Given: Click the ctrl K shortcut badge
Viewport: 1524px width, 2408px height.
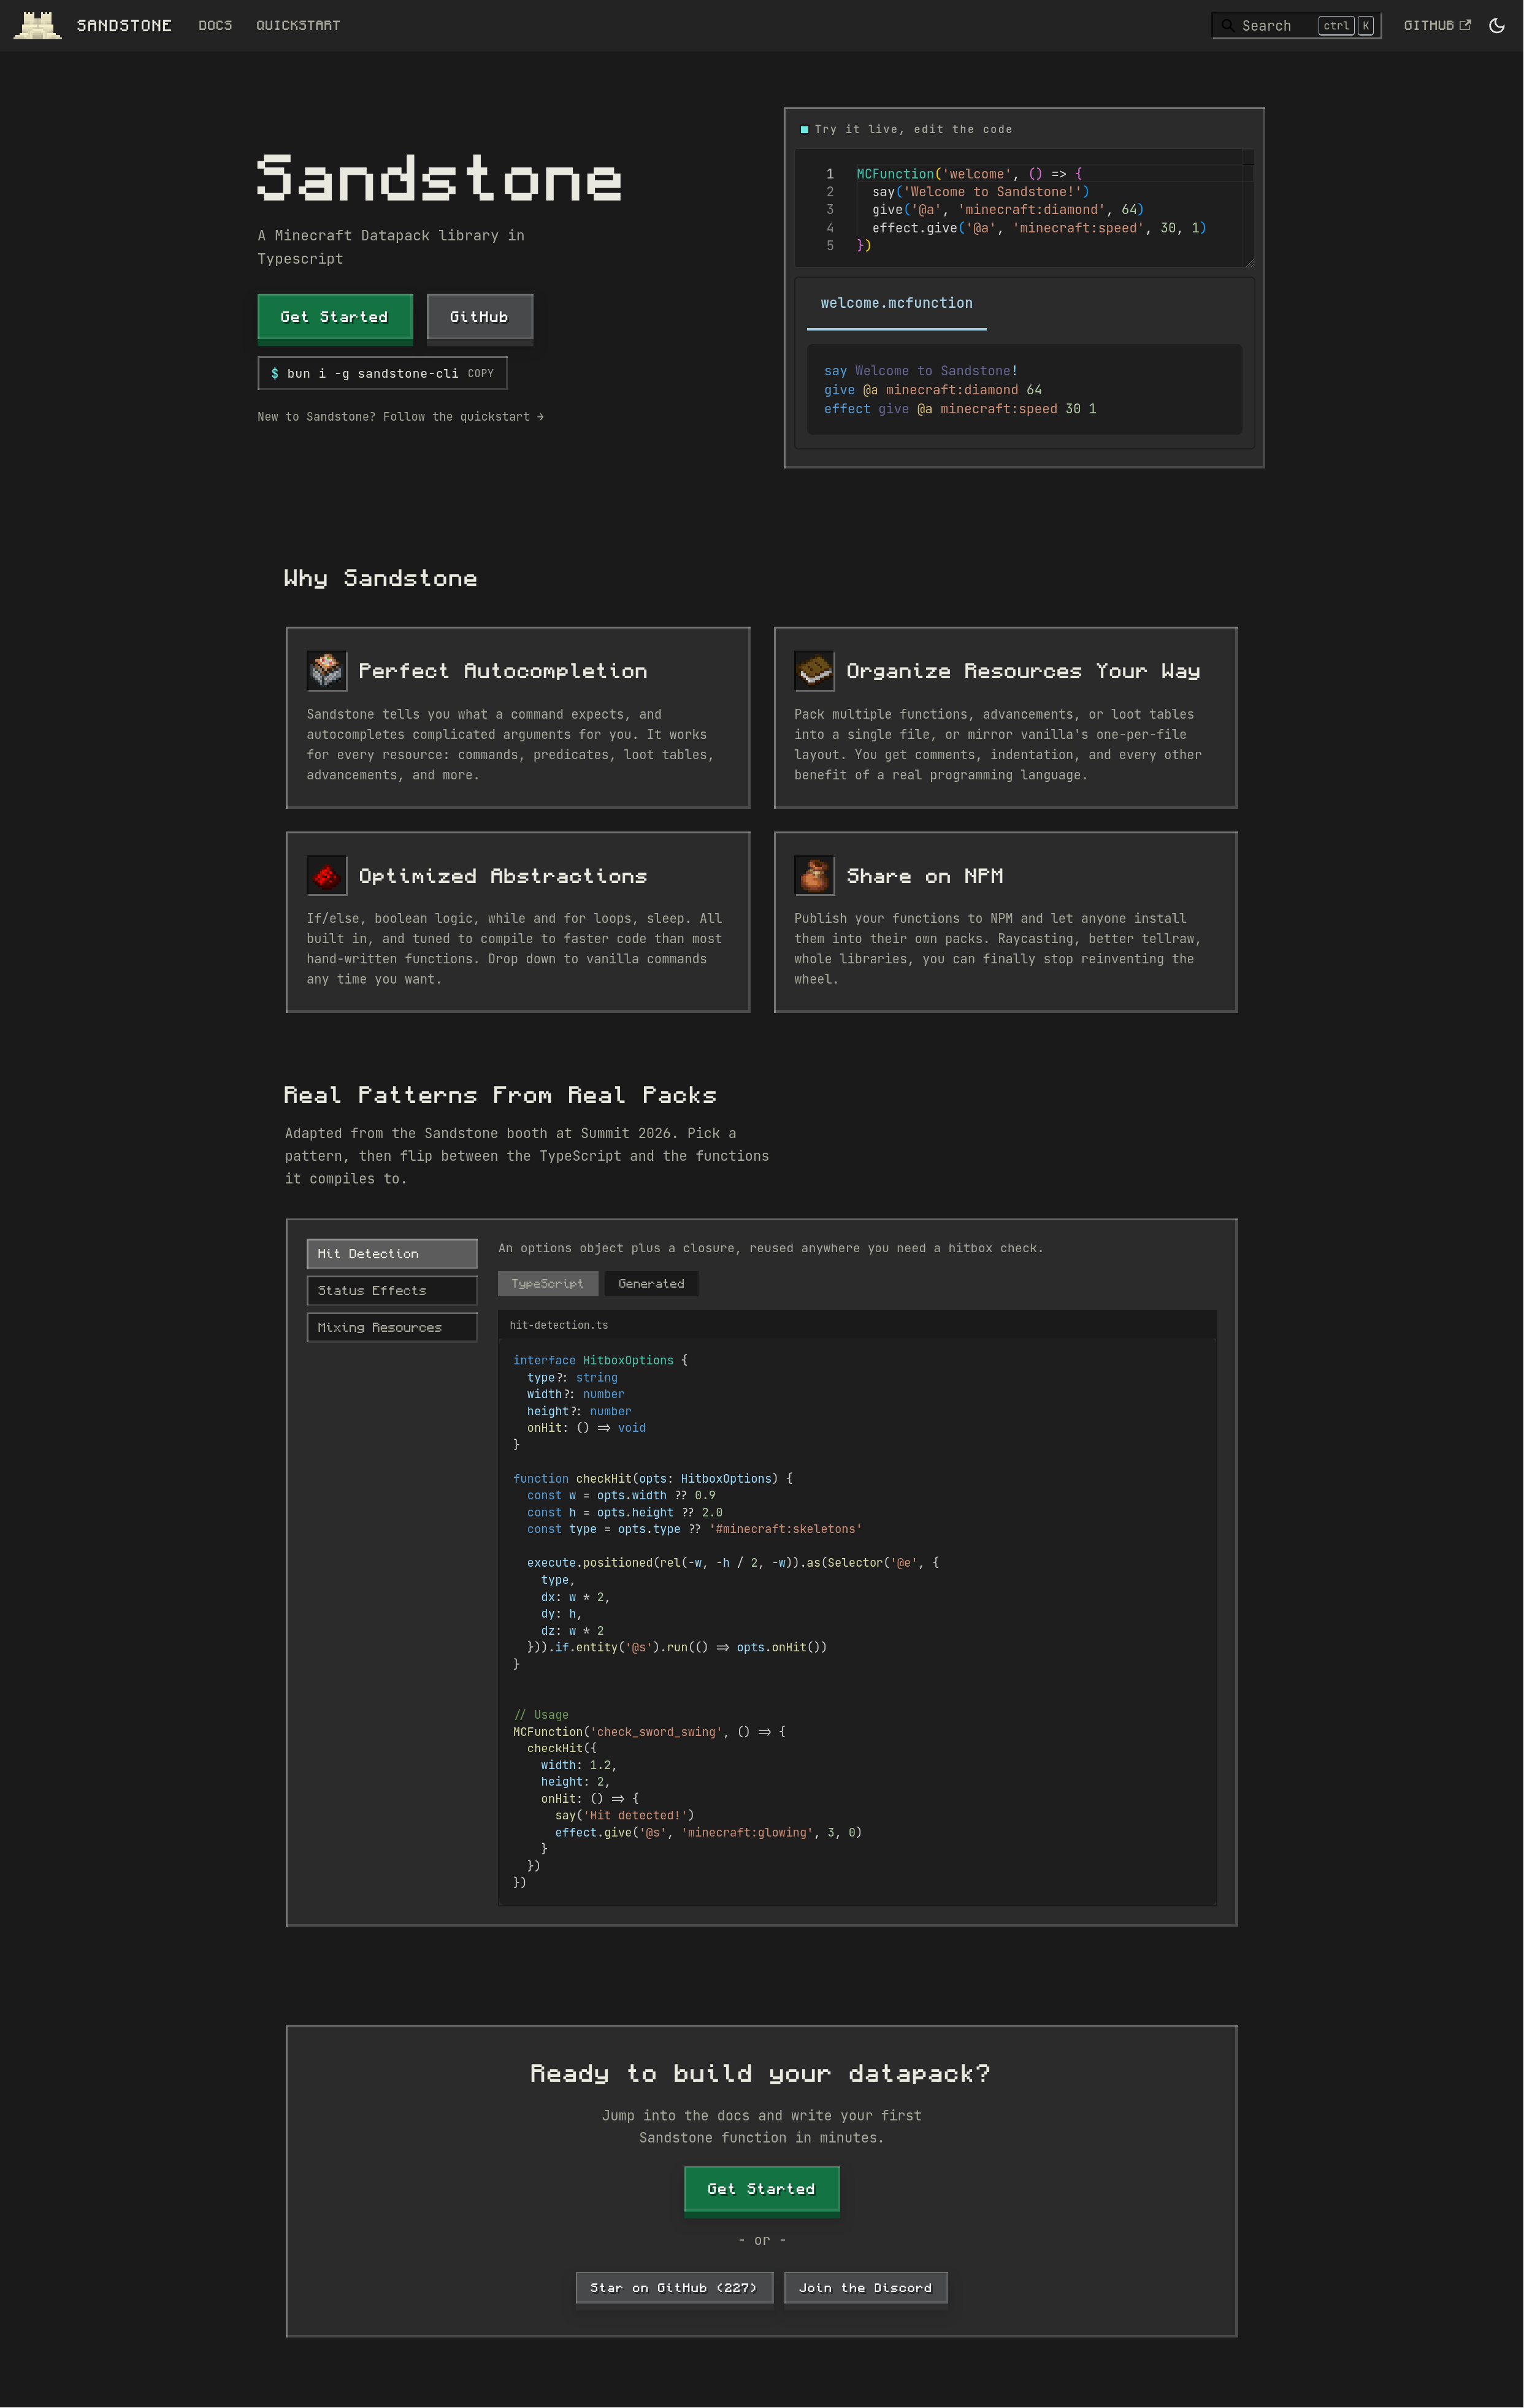Looking at the screenshot, I should click(x=1346, y=26).
